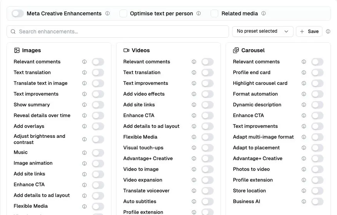Toggle Meta Creative Enhancements switch

pyautogui.click(x=18, y=13)
